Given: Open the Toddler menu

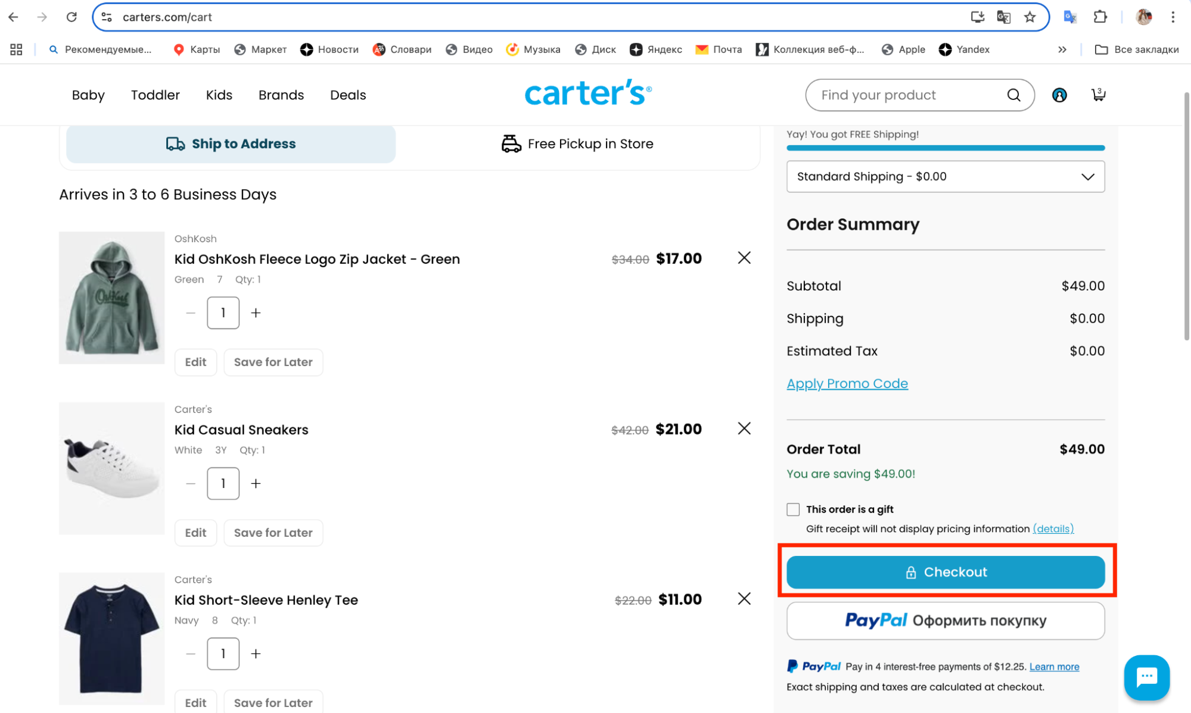Looking at the screenshot, I should (155, 95).
